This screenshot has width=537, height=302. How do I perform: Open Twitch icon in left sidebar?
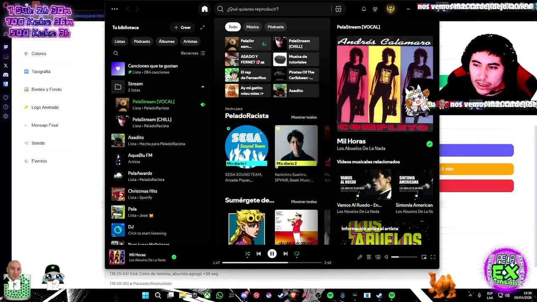click(5, 47)
